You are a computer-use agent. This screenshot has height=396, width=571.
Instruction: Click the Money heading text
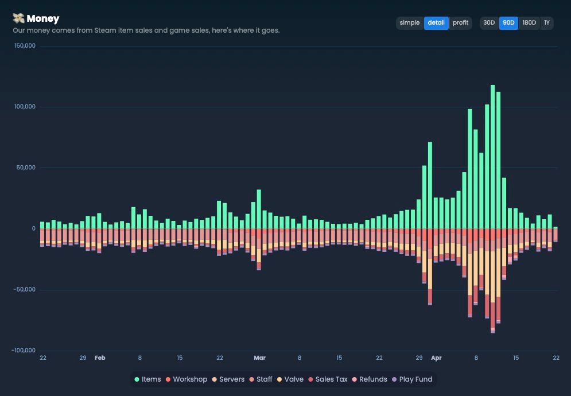point(42,18)
